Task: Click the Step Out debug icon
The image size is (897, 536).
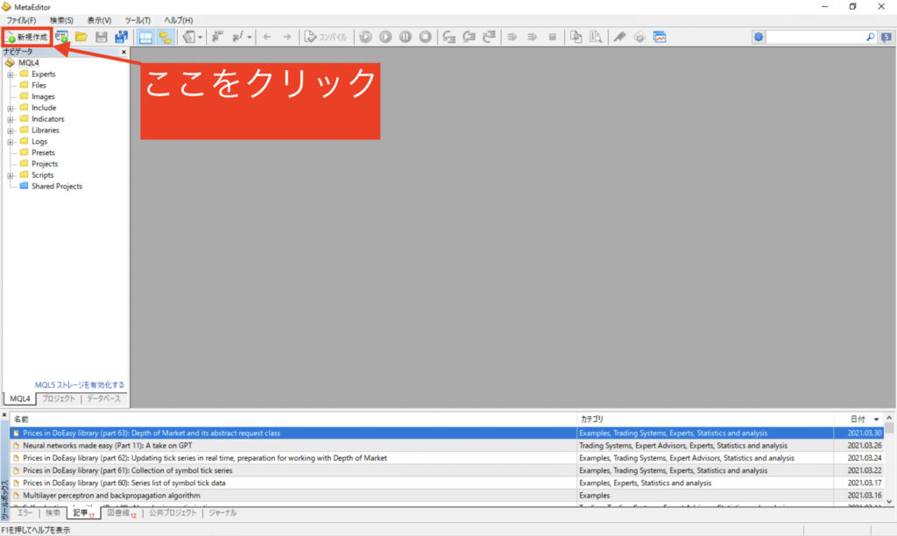Action: (489, 37)
